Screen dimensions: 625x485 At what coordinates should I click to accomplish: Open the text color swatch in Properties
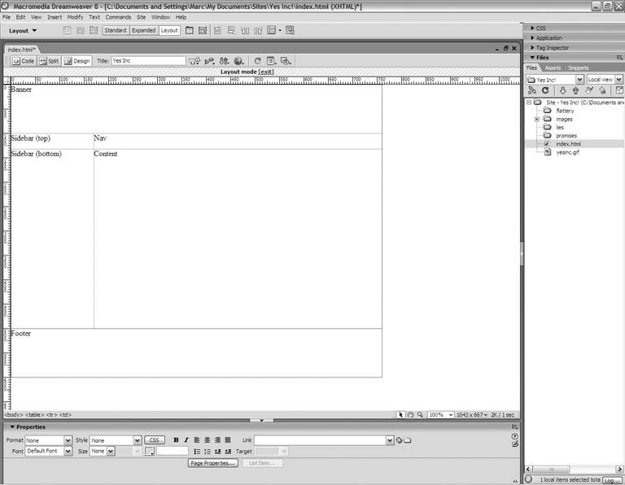pos(149,451)
